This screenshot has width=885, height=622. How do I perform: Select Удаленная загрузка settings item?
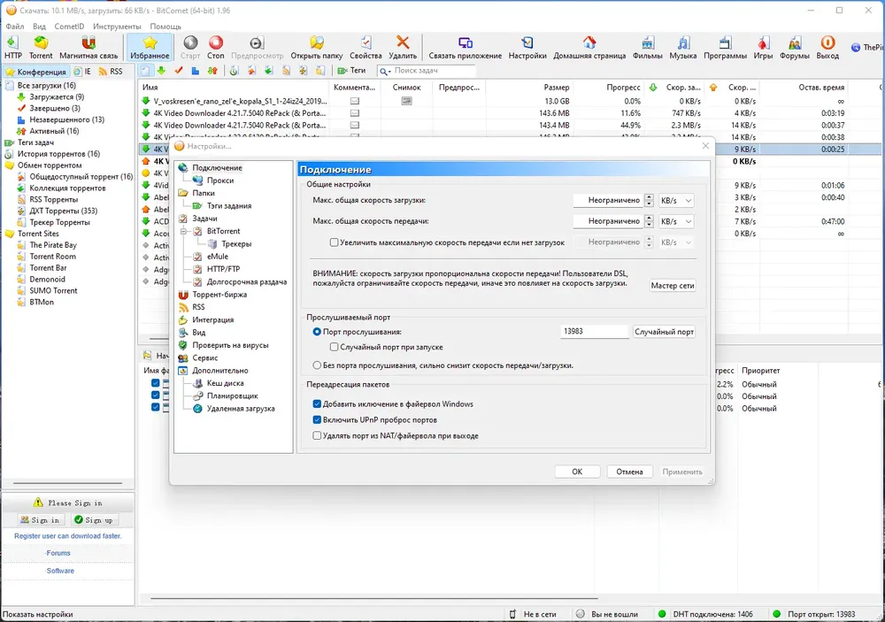(x=241, y=409)
